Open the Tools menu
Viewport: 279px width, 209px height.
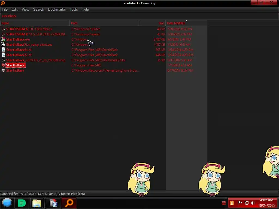[x=74, y=10]
